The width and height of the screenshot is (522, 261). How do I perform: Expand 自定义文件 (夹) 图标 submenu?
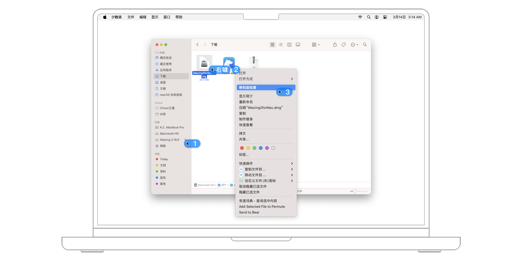[x=266, y=181]
